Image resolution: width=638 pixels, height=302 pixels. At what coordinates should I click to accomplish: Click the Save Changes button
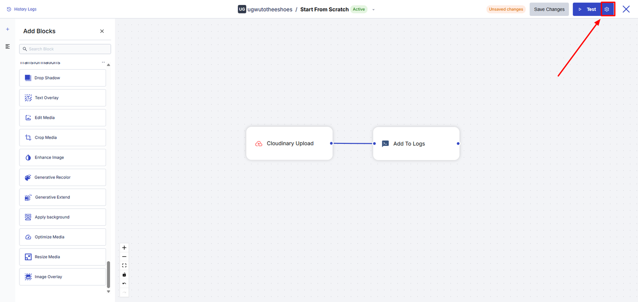[x=549, y=9]
